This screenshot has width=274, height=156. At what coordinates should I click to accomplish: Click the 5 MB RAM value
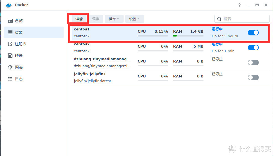tap(199, 46)
